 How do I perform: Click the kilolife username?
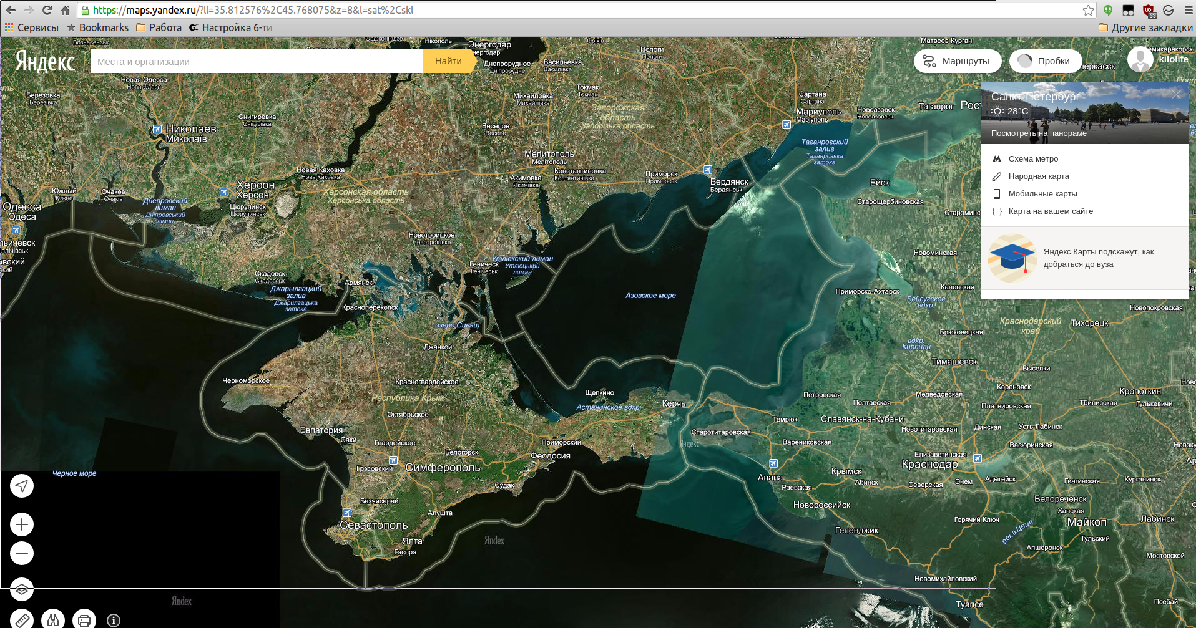[x=1174, y=59]
